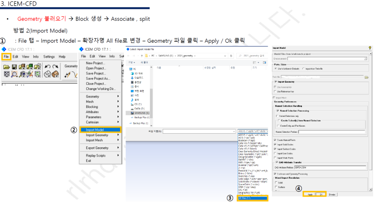
Task: Click the OK button in Import Model
Action: tap(321, 195)
